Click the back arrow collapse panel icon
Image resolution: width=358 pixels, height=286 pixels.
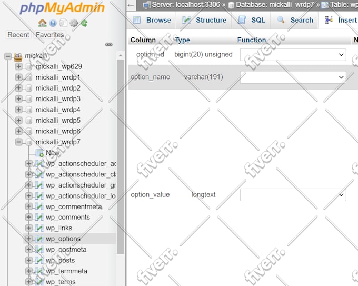[131, 5]
